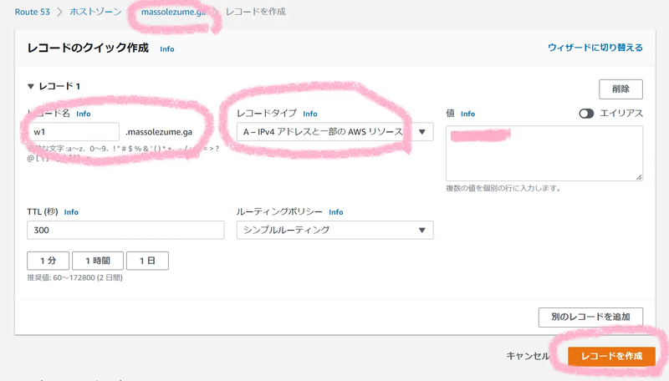Open massolezume.ga breadcrumb link
Image resolution: width=669 pixels, height=381 pixels.
[173, 12]
